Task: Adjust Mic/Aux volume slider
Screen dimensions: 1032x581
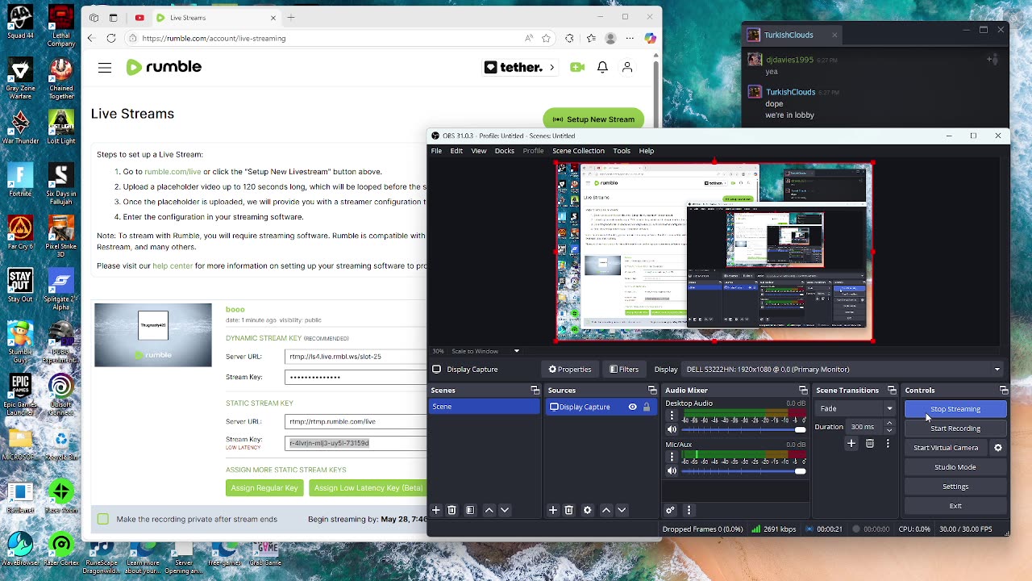Action: coord(743,471)
